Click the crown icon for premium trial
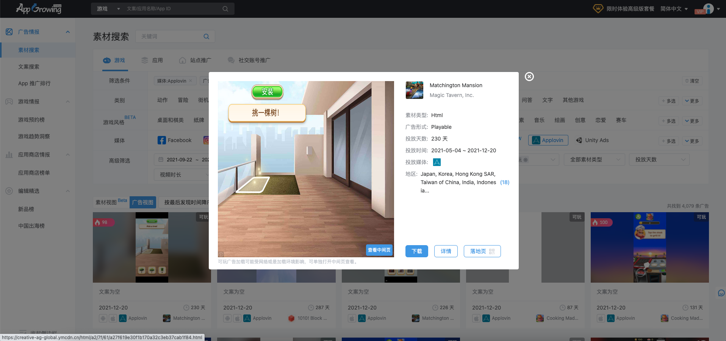Viewport: 726px width, 341px height. click(598, 8)
